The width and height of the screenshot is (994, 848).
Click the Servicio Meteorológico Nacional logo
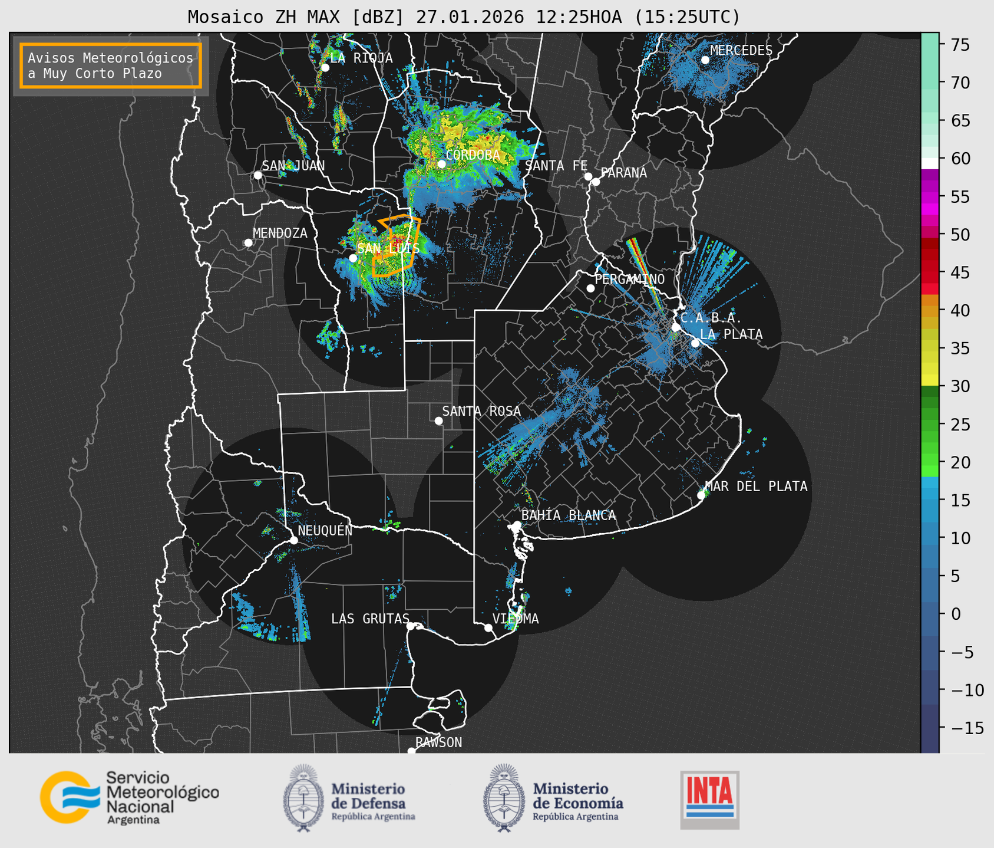click(x=130, y=797)
